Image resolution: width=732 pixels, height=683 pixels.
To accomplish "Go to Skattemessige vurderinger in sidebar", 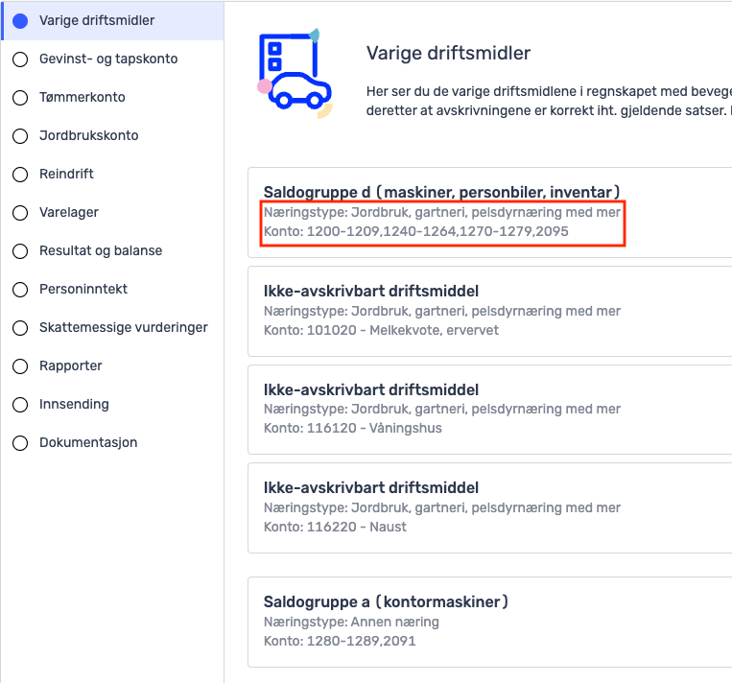I will pos(123,327).
